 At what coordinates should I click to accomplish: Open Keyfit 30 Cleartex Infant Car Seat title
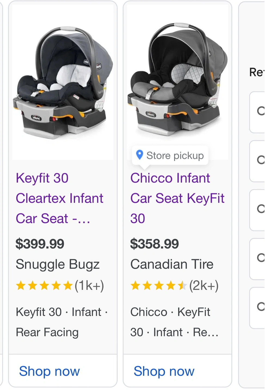60,198
